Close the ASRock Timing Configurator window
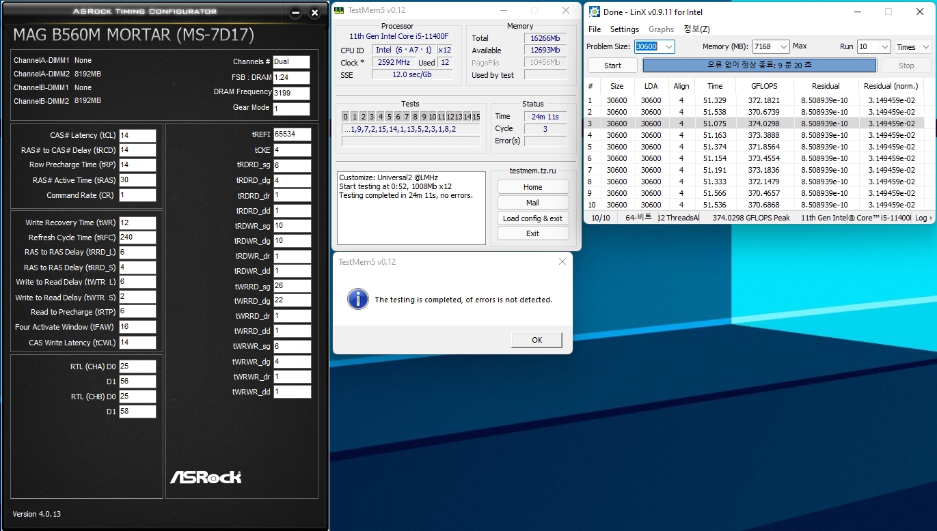This screenshot has width=937, height=531. tap(314, 13)
